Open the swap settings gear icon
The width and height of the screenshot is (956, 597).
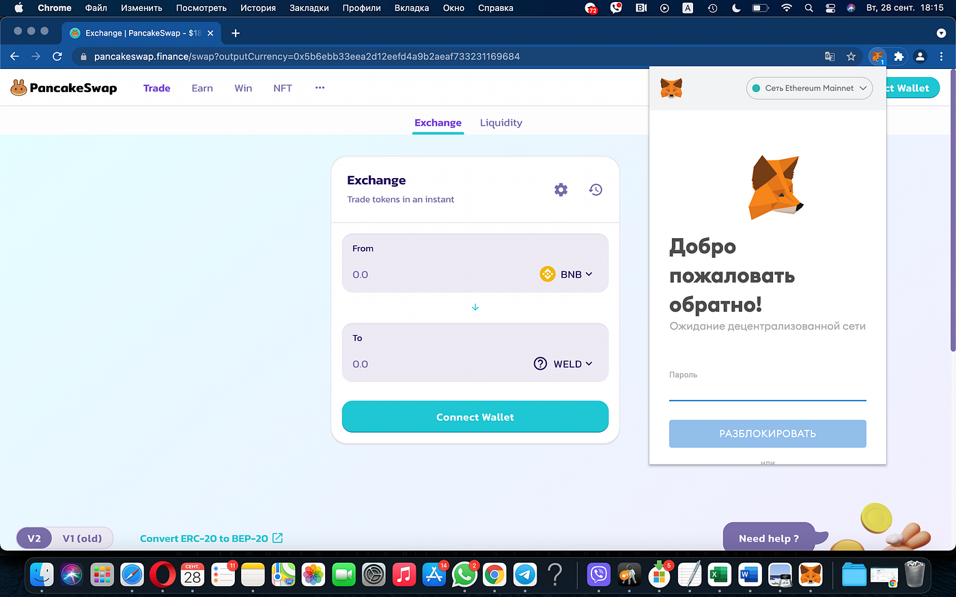pos(561,190)
